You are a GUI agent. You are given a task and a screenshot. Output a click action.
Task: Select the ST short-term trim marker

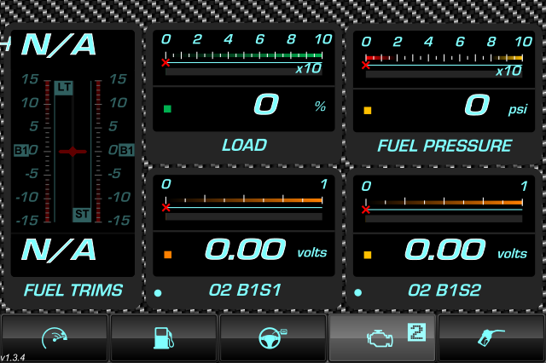coord(82,215)
